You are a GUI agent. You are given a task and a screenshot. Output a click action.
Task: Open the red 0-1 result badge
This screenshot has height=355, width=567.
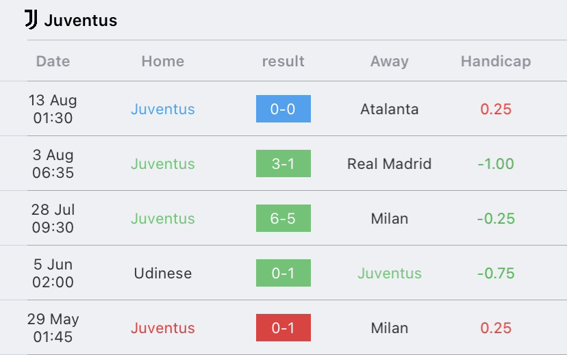coord(283,328)
